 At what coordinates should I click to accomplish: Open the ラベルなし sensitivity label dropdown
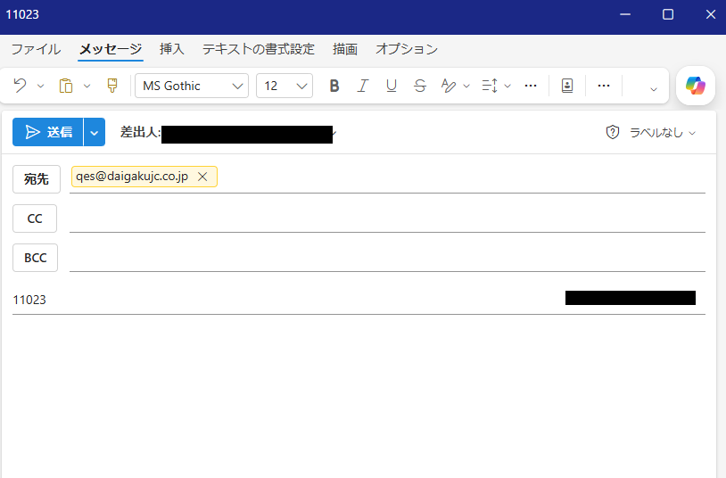click(x=663, y=133)
